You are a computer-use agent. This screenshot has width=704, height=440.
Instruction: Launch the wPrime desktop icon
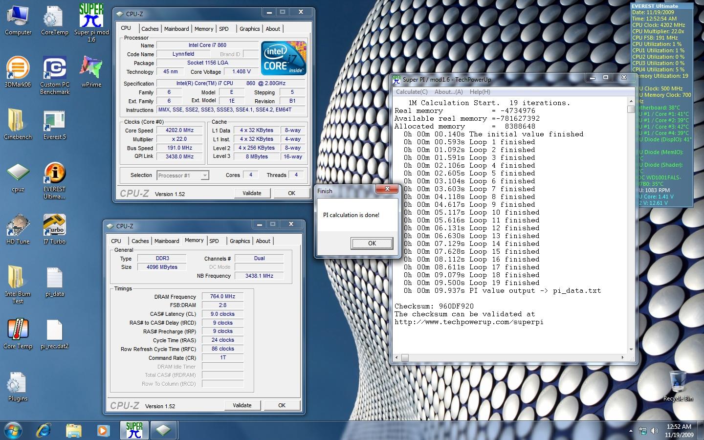[x=91, y=72]
